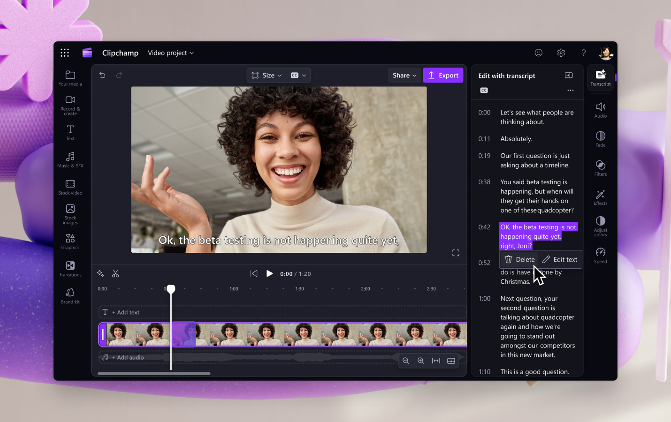
Task: Click the timeline playhead handle
Action: pos(171,289)
